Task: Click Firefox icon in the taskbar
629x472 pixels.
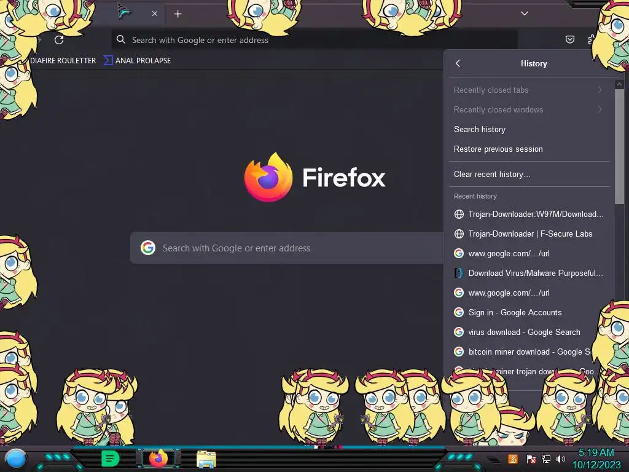Action: [x=158, y=458]
